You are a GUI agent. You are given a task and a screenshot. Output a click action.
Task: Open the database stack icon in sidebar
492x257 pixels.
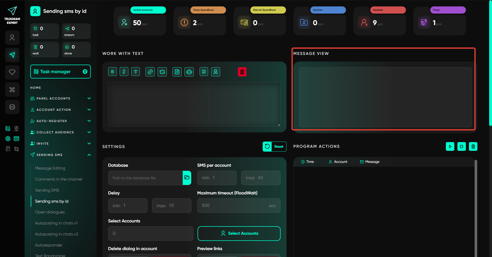[12, 107]
